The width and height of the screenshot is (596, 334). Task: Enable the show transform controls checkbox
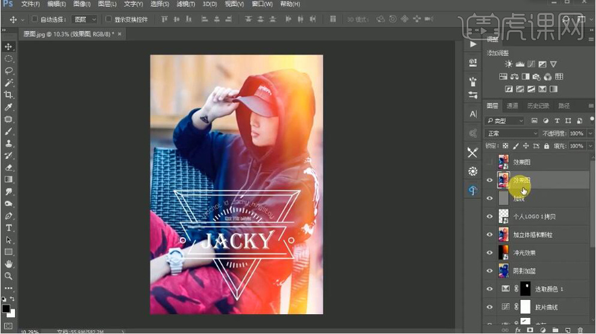pos(108,19)
